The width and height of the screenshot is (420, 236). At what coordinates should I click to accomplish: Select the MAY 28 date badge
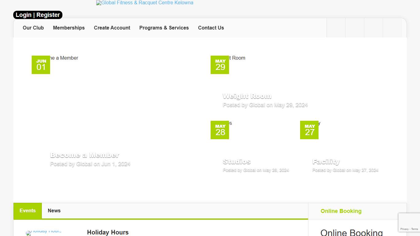tap(220, 130)
